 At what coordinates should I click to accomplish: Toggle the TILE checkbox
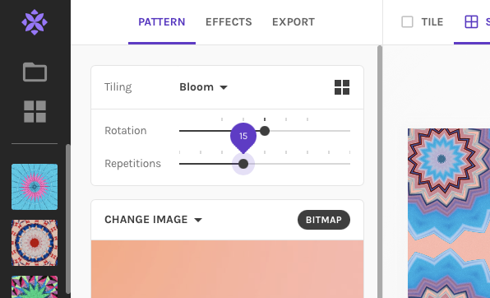pyautogui.click(x=407, y=22)
